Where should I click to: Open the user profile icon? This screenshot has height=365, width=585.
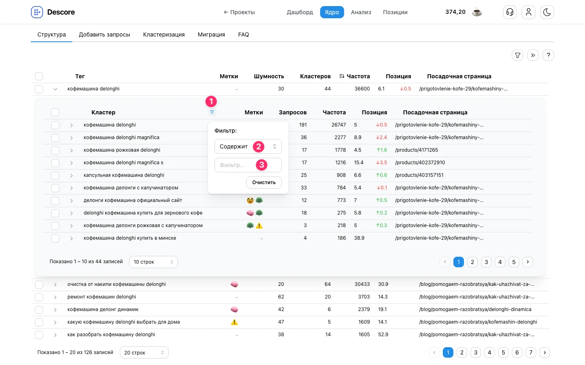(529, 12)
